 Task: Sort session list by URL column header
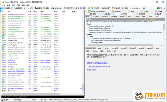[9, 11]
